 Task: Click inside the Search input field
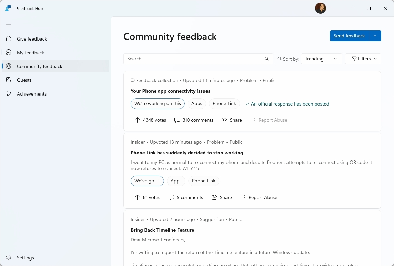point(193,59)
